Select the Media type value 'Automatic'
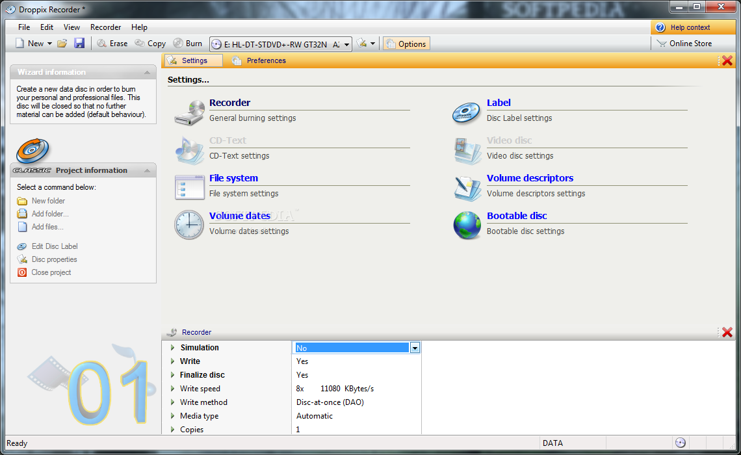The image size is (741, 455). pos(314,416)
